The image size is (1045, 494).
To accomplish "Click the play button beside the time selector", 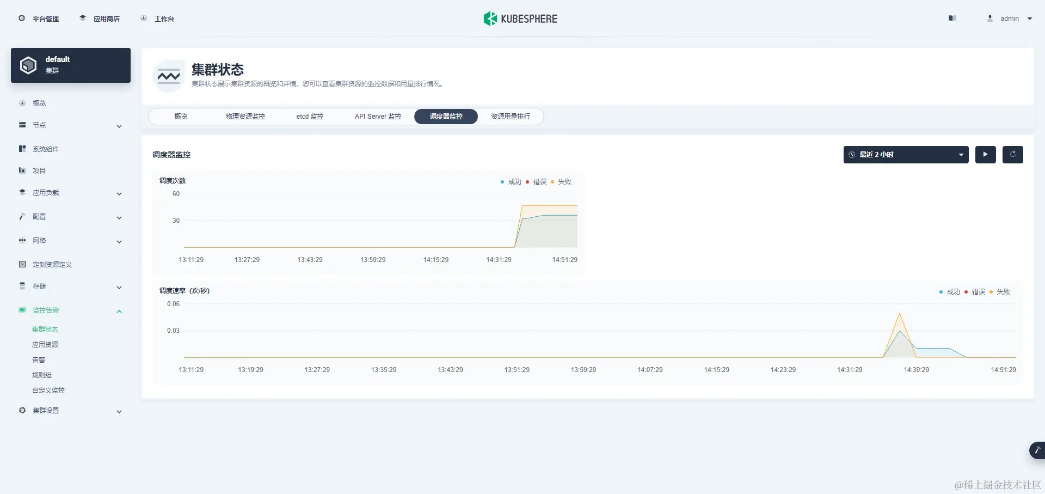I will [985, 154].
